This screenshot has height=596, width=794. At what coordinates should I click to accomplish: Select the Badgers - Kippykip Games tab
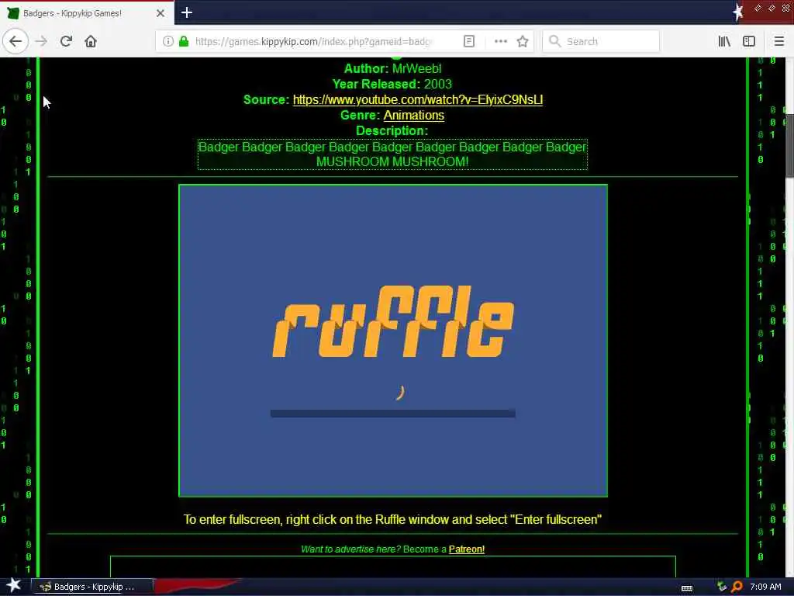click(87, 13)
